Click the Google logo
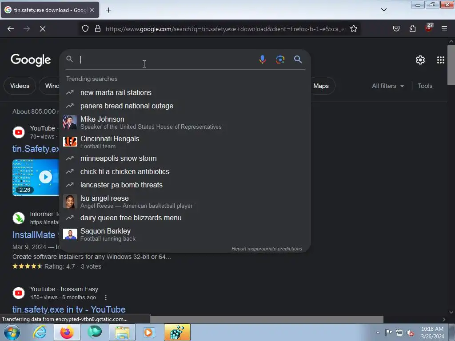Screen dimensions: 455x341 31,60
